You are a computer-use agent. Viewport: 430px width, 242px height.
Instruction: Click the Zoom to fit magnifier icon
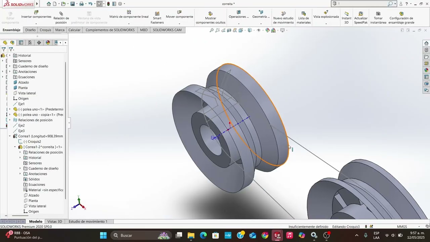point(212,30)
